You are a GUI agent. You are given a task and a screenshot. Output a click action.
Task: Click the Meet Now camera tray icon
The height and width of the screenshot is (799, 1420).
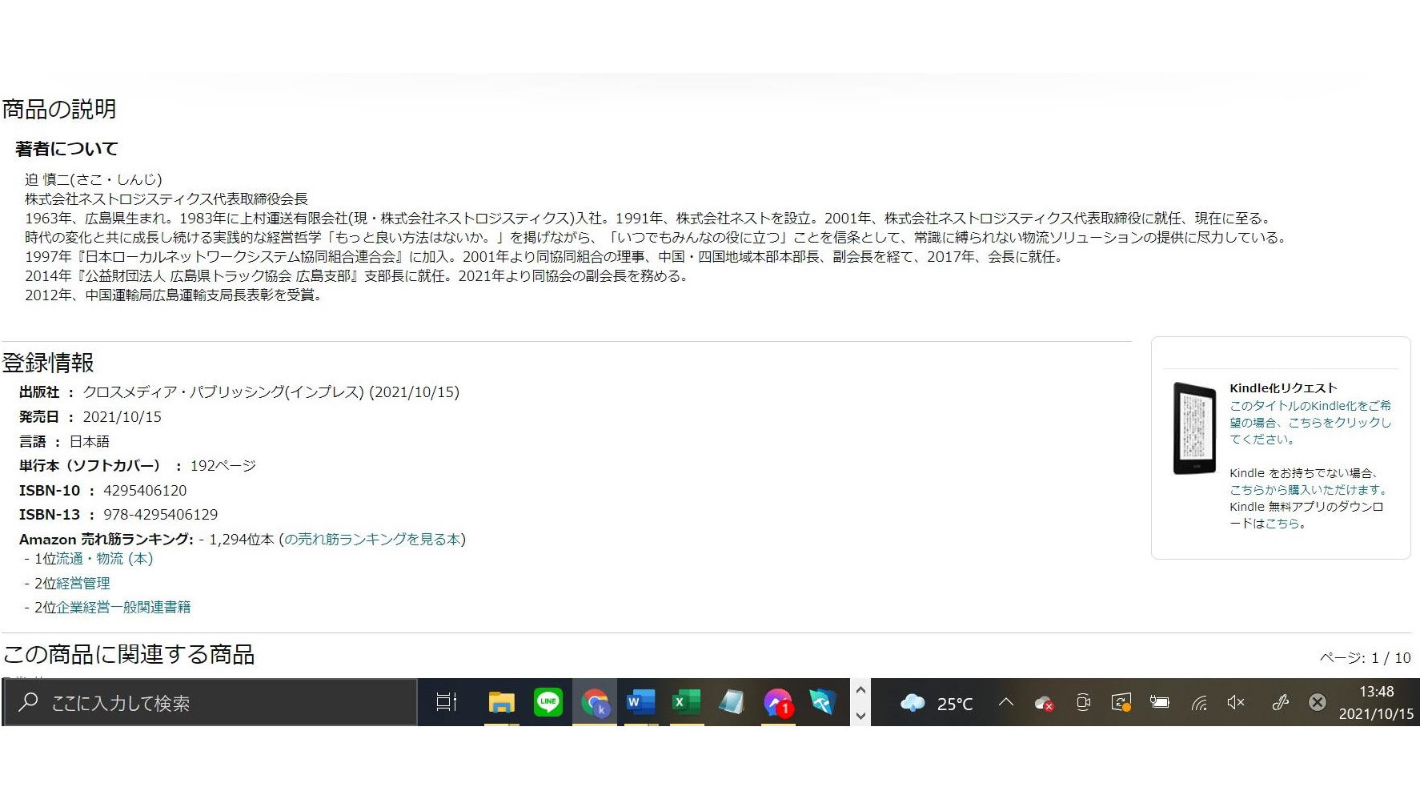pyautogui.click(x=1083, y=702)
